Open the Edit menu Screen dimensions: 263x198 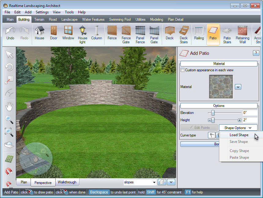point(17,12)
